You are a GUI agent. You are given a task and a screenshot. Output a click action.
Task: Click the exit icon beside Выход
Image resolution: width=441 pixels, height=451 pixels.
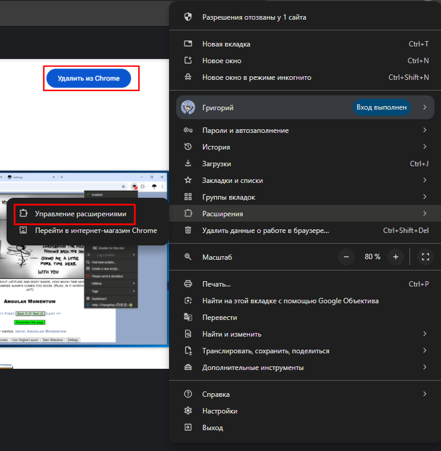(x=188, y=427)
